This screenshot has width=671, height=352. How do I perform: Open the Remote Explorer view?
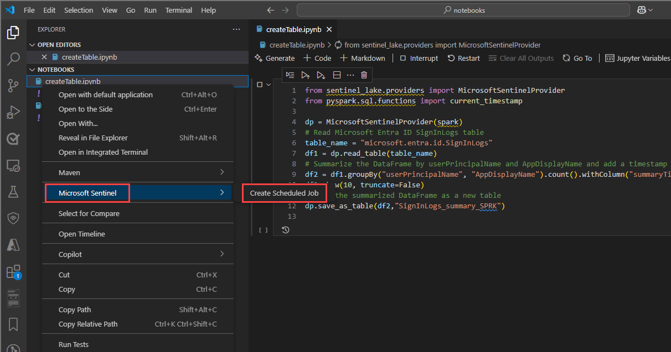click(x=13, y=165)
